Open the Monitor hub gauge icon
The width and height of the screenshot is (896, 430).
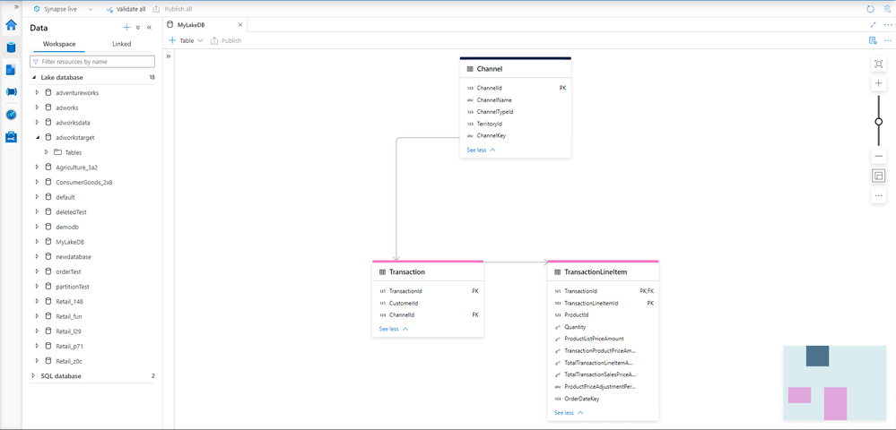[11, 115]
